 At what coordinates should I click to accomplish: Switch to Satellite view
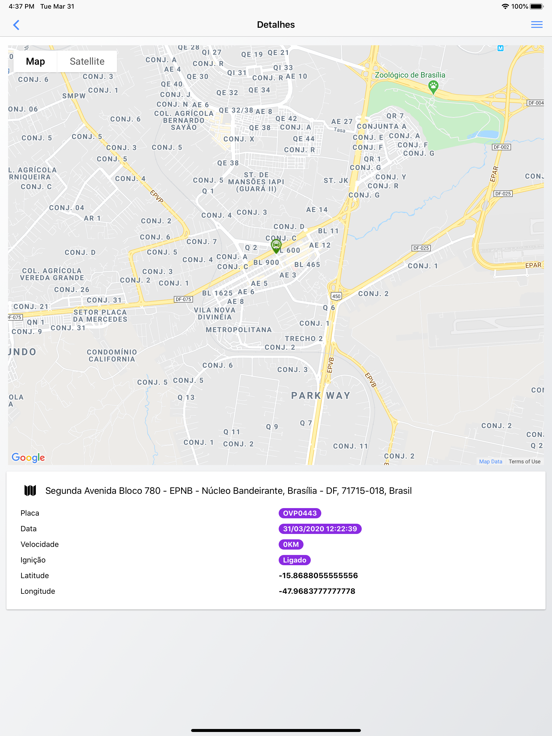click(87, 61)
